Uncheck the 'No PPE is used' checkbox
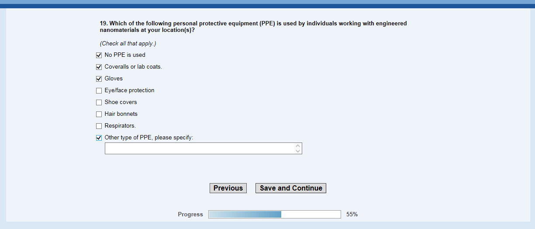535x229 pixels. 99,56
